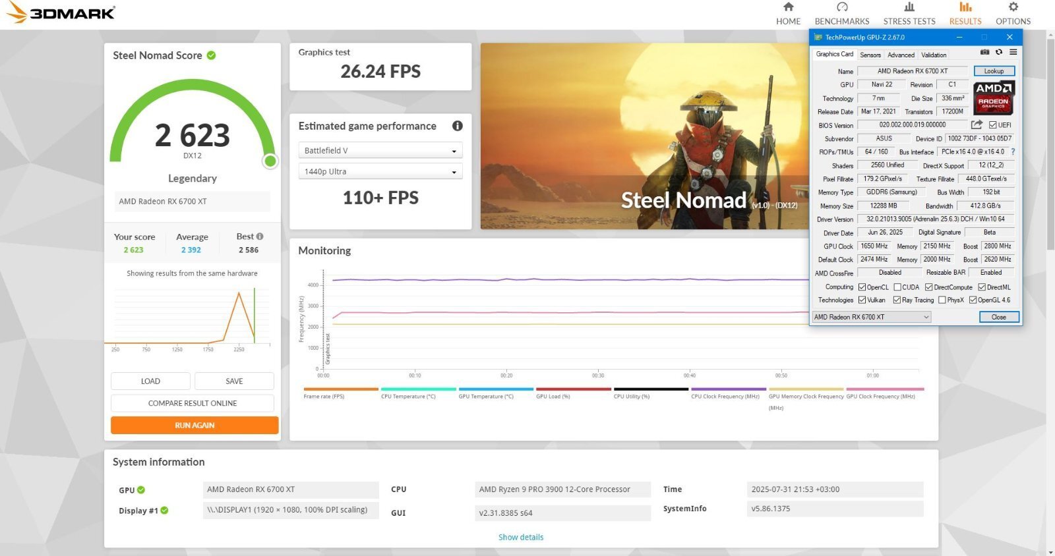The width and height of the screenshot is (1055, 556).
Task: Toggle the UEFI checkbox in GPU-Z
Action: coord(992,125)
